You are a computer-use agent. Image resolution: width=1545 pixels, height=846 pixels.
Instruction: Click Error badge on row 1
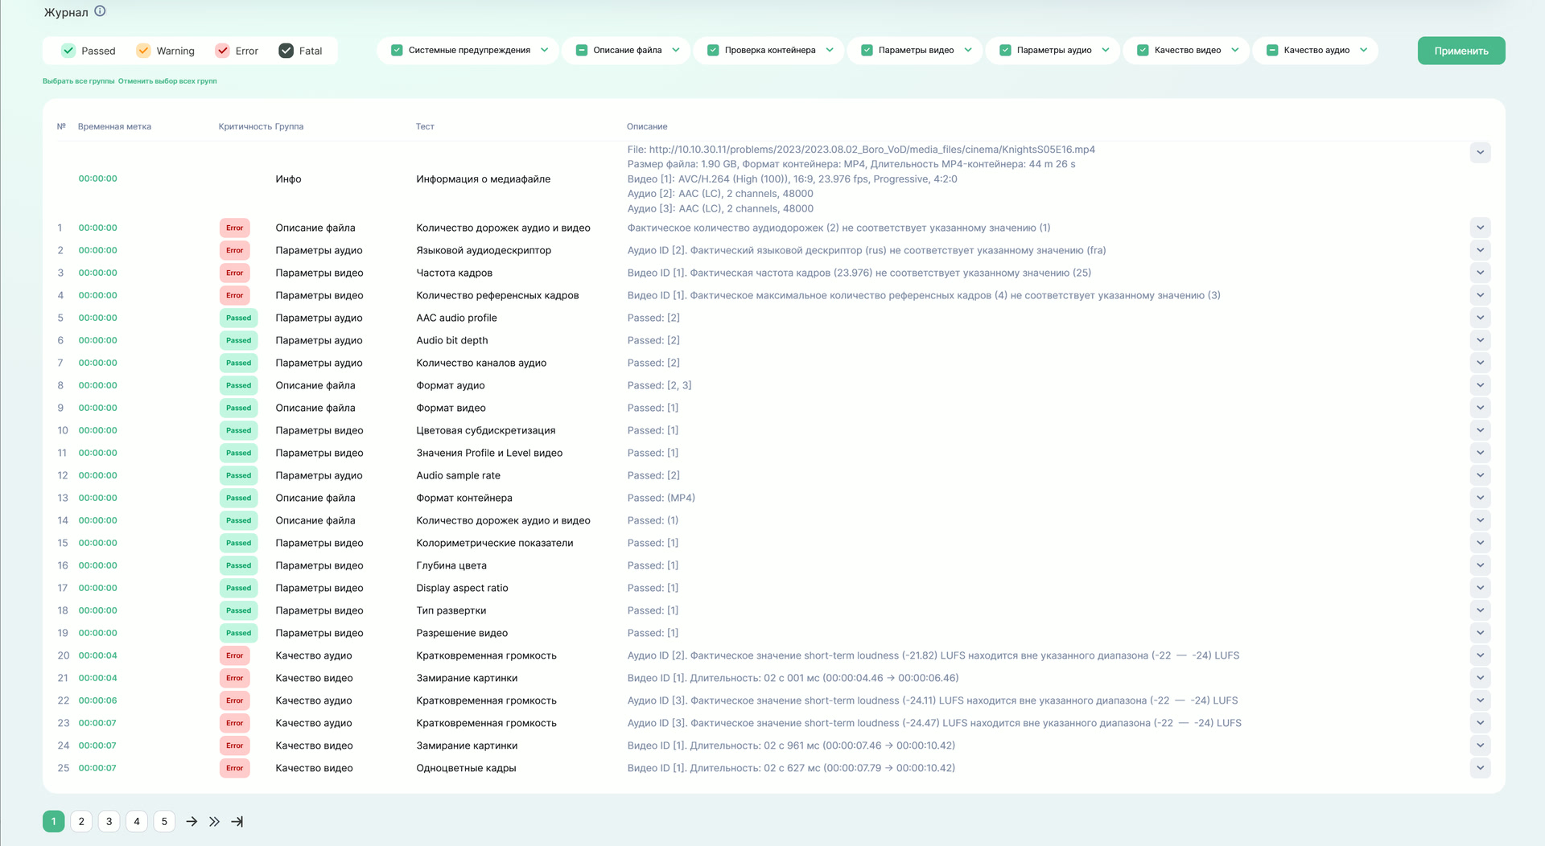tap(234, 228)
